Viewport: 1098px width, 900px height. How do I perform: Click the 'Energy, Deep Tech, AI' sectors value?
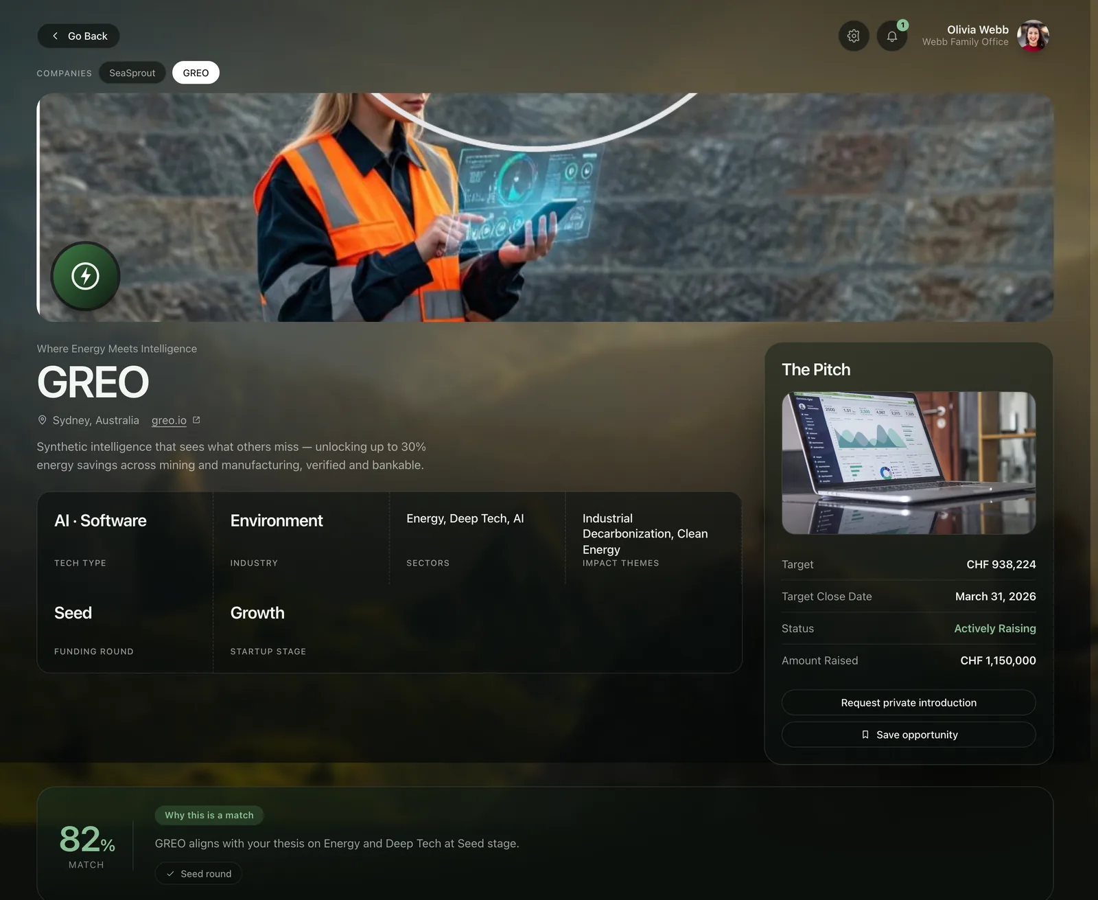click(465, 518)
